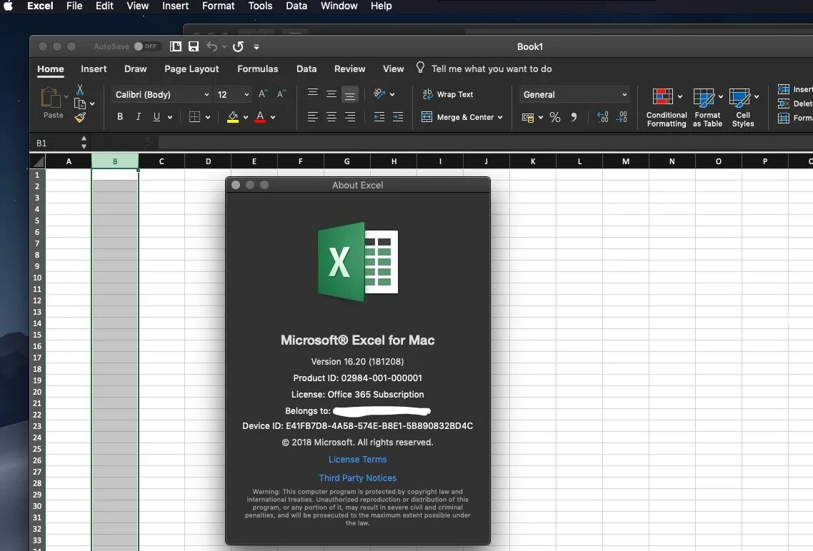813x551 pixels.
Task: Toggle the AutoSave switch
Action: (146, 46)
